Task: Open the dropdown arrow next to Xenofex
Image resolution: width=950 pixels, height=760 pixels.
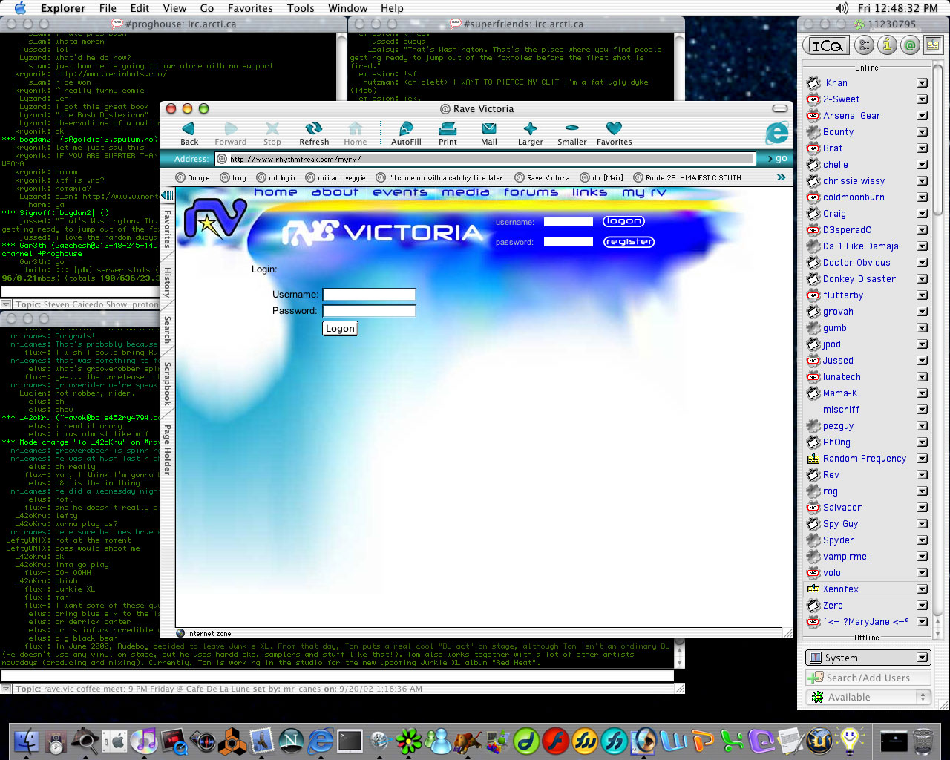Action: click(922, 589)
